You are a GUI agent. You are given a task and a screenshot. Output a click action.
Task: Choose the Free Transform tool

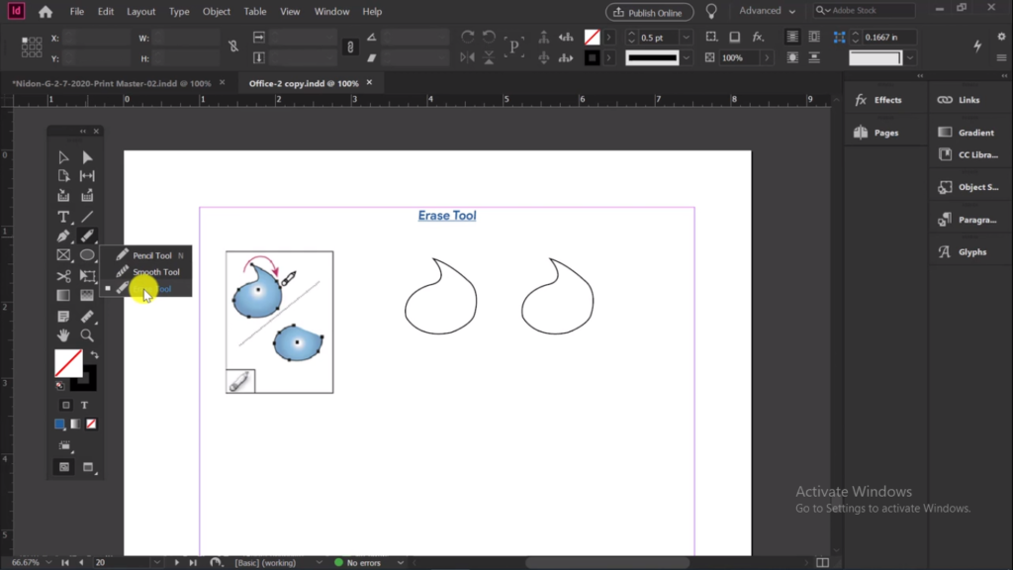(87, 276)
